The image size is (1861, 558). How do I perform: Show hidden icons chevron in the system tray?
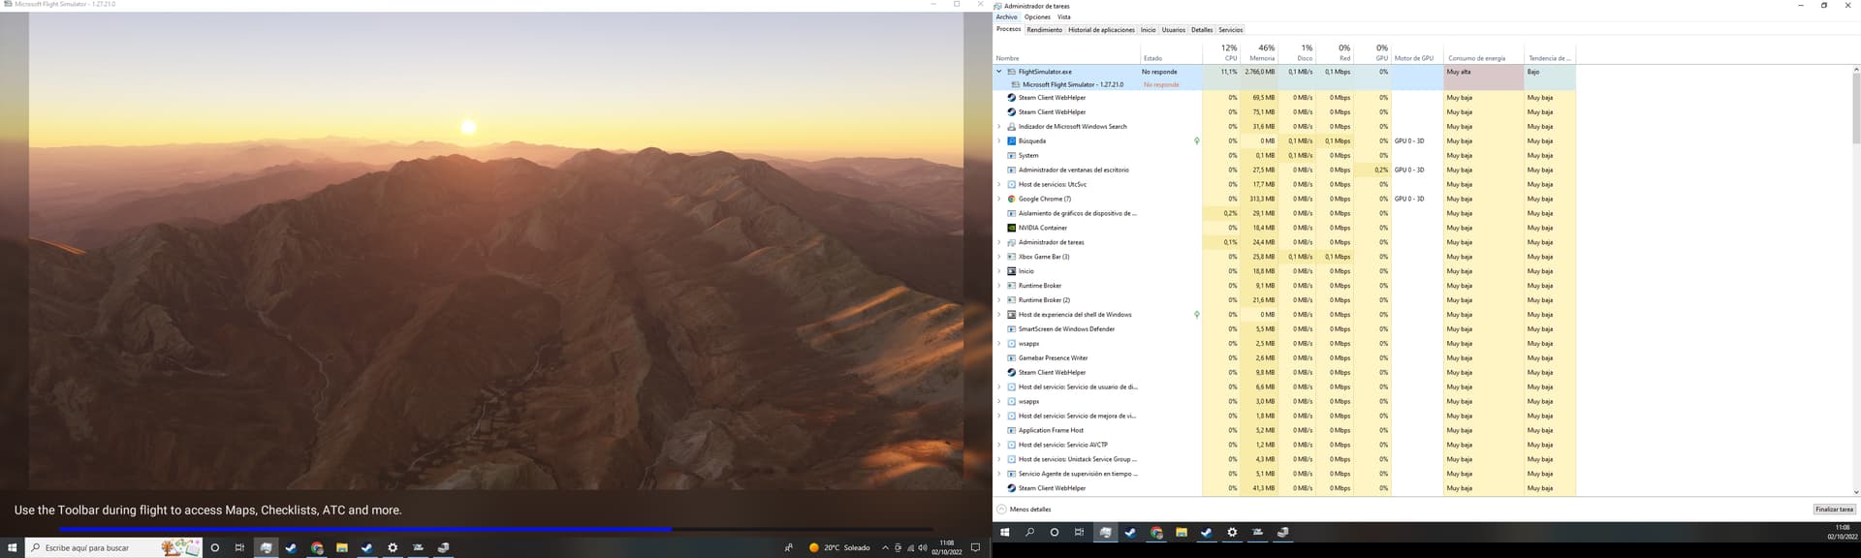[x=885, y=547]
